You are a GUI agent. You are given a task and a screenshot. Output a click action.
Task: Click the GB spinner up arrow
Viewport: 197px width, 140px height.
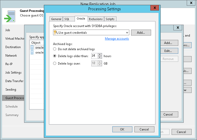pos(100,62)
